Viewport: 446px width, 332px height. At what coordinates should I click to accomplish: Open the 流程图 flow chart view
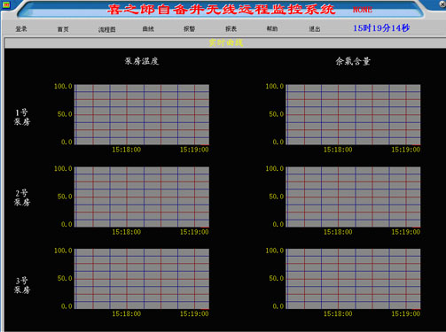pyautogui.click(x=106, y=29)
